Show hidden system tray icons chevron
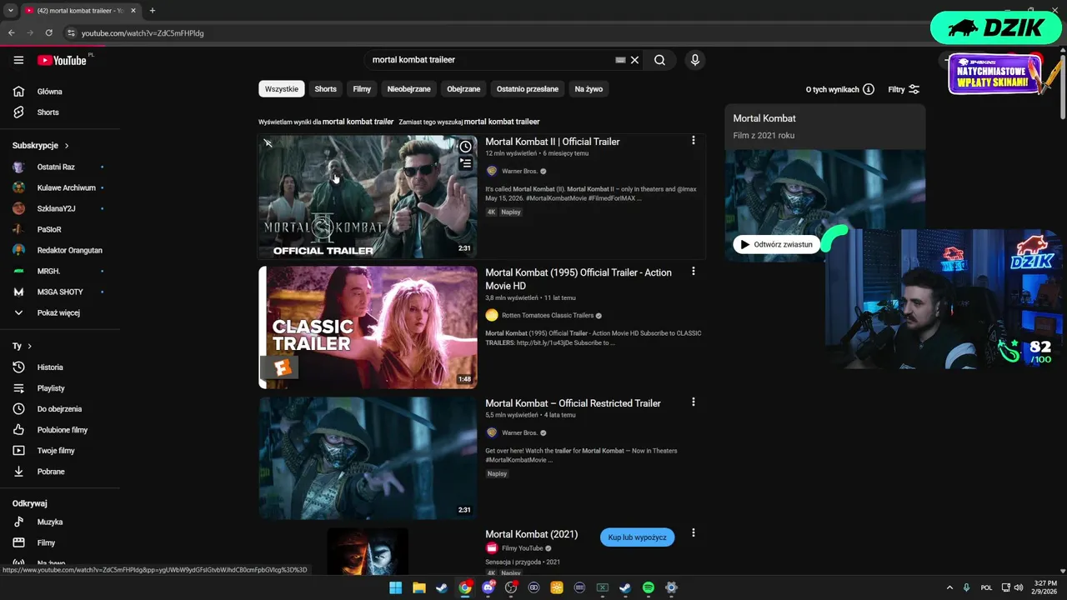The width and height of the screenshot is (1067, 600). 949,587
